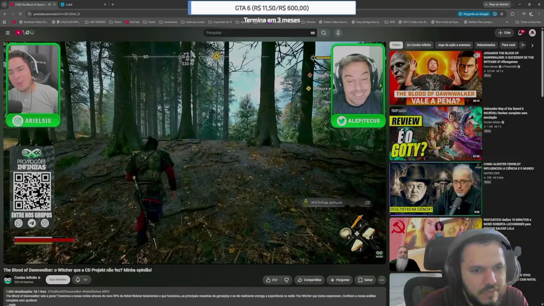Viewport: 544px width, 306px height.
Task: Open the americanas bookmark folder
Action: click(x=168, y=22)
